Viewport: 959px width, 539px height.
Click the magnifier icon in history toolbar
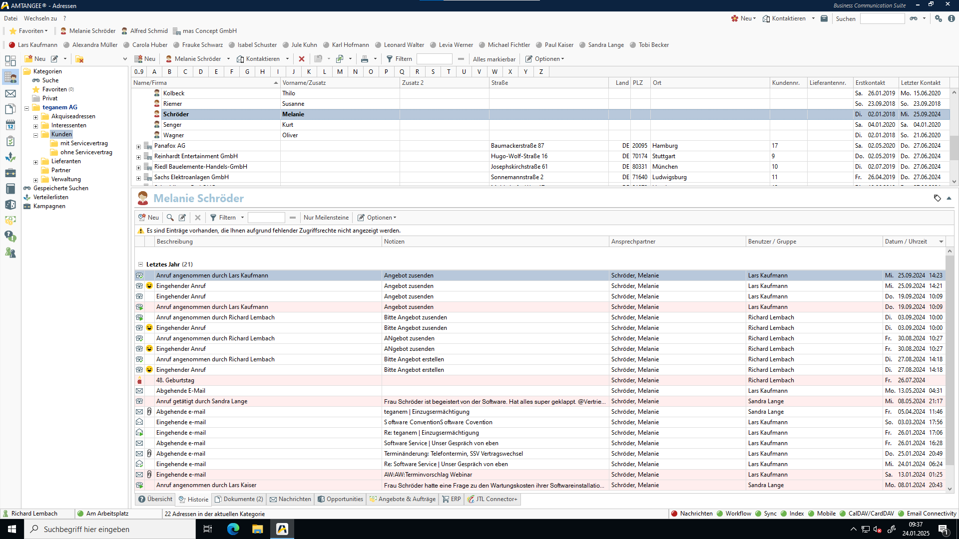click(170, 218)
